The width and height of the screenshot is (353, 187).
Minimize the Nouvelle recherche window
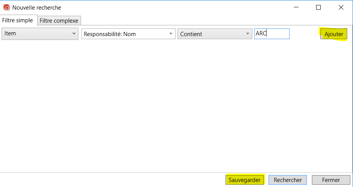click(x=296, y=7)
